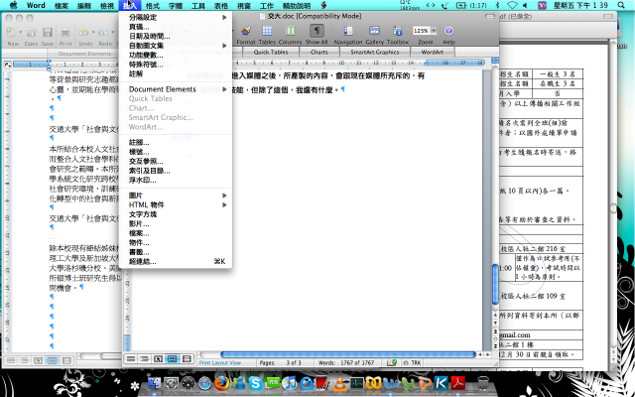Screen dimensions: 635x397
Task: Open the Tables toolbar icon
Action: (x=267, y=31)
